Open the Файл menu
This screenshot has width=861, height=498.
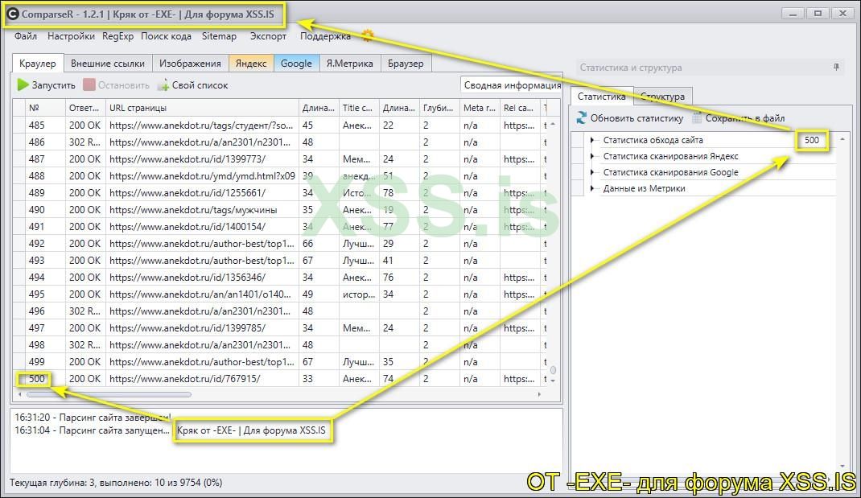tap(26, 36)
